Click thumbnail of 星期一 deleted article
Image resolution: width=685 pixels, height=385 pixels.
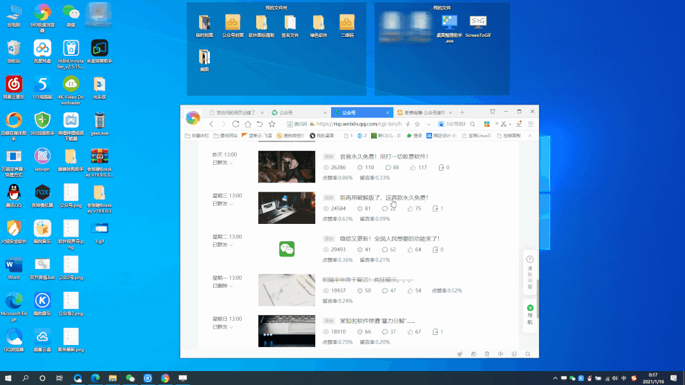click(287, 290)
